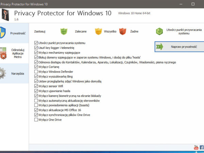204x153 pixels.
Task: Enable Wyłącz automatyczną aktualizację sterowników
Action: tap(36, 101)
